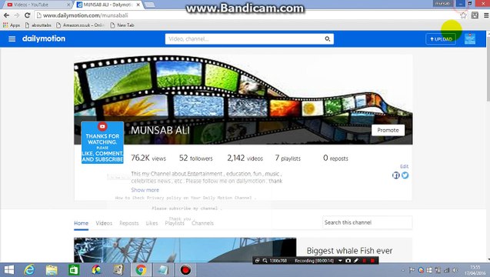Click the channel profile picture
Viewport: 490px width, 277px height.
point(102,142)
